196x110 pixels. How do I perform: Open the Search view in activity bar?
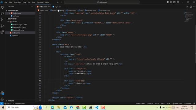2,13
